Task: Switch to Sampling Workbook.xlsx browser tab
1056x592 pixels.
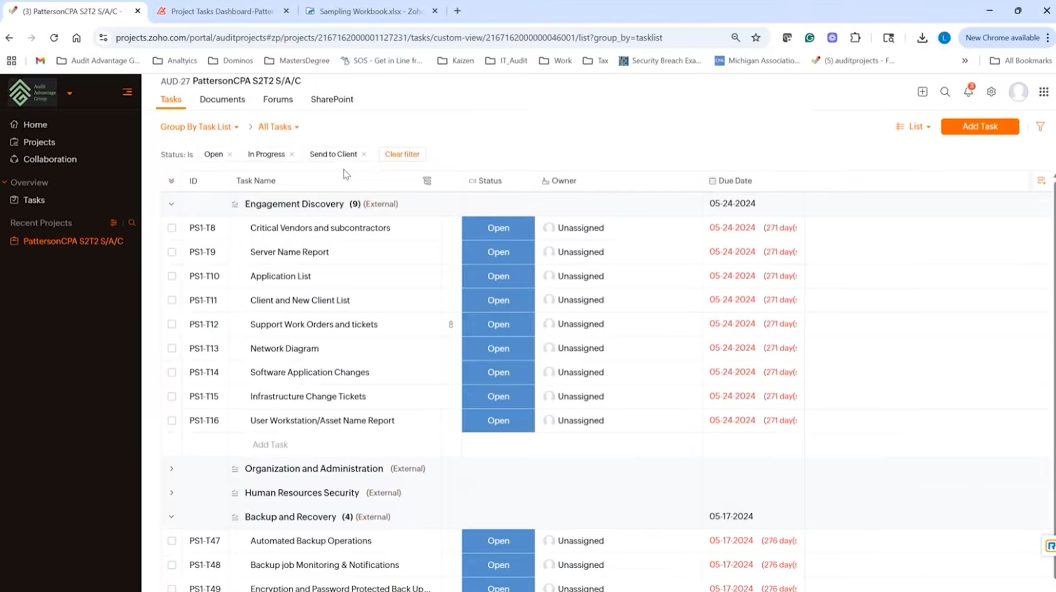Action: (x=372, y=11)
